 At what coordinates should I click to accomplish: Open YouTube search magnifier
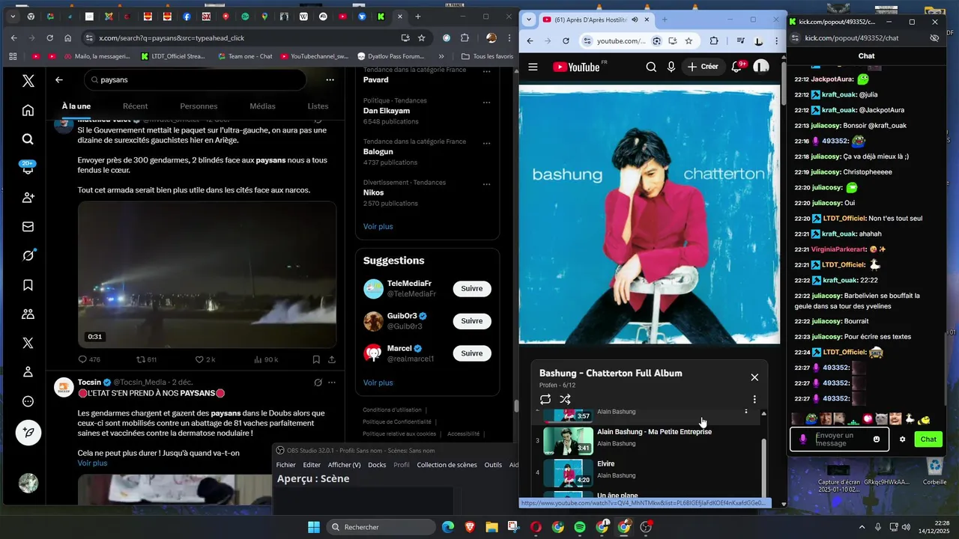coord(651,67)
